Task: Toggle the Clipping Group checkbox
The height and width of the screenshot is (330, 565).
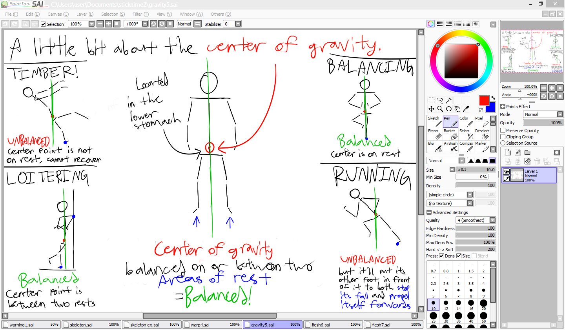Action: (503, 137)
